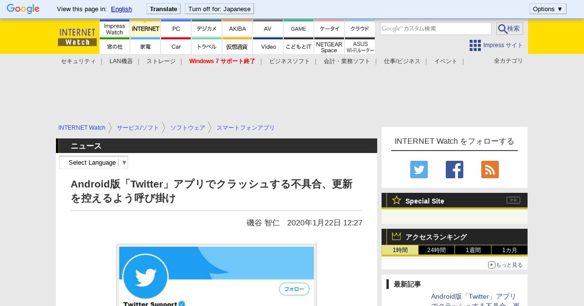The width and height of the screenshot is (584, 306).
Task: Select the 1週間 ranking tab
Action: [473, 250]
